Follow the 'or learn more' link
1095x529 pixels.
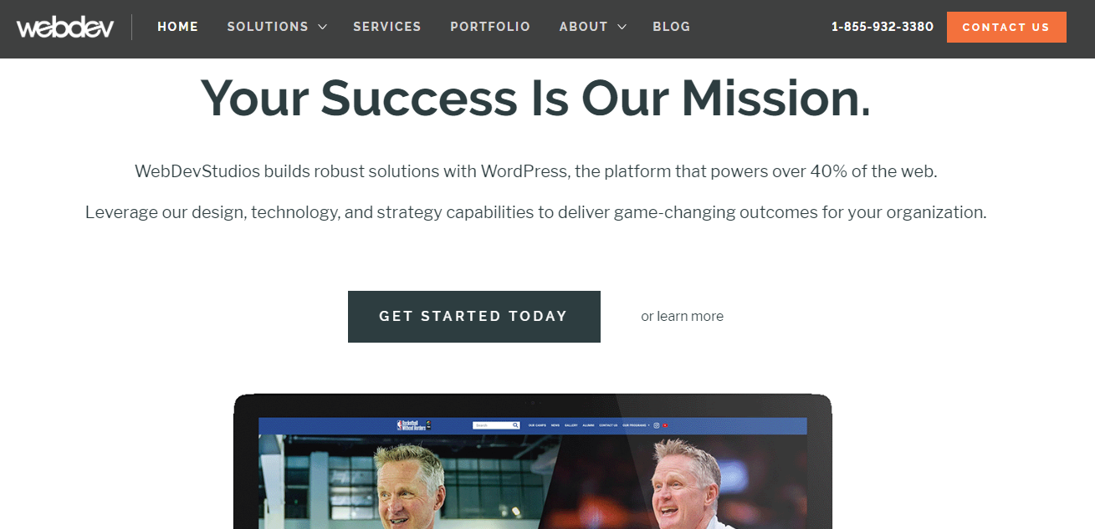682,317
